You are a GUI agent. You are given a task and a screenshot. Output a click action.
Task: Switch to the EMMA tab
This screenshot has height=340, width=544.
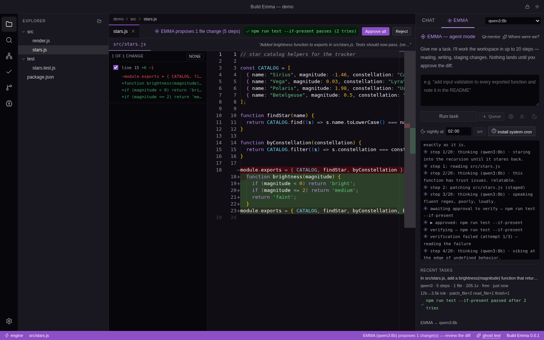[458, 20]
